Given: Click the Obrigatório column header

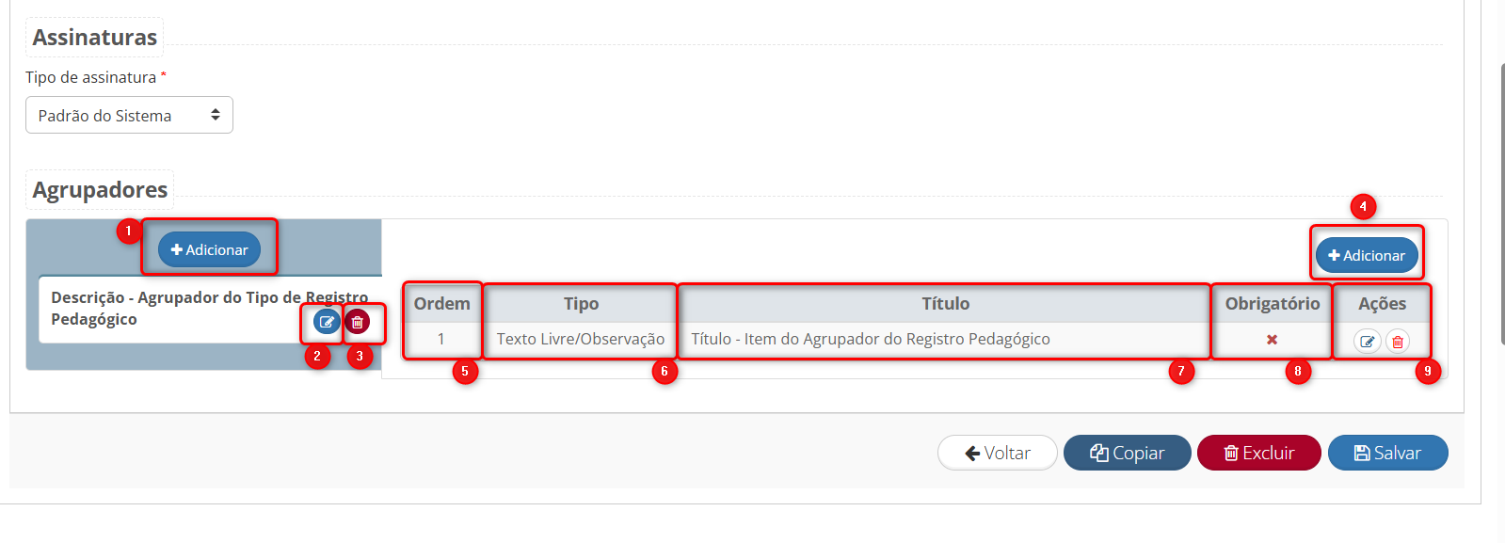Looking at the screenshot, I should (x=1272, y=304).
